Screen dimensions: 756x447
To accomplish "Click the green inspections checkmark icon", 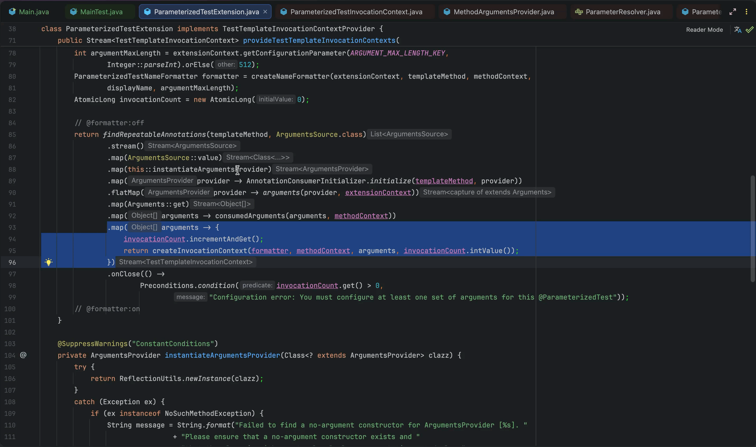I will 749,30.
